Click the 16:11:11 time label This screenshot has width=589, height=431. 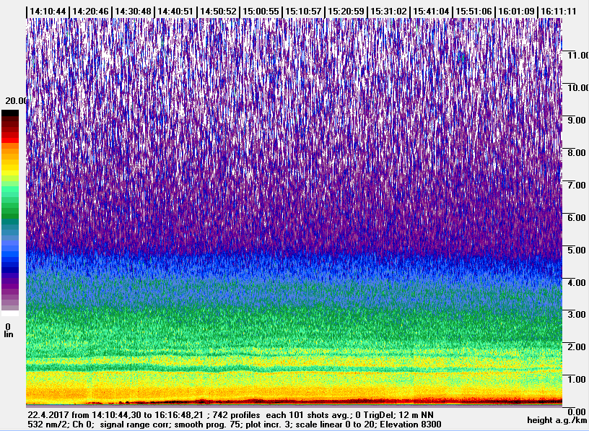point(559,12)
